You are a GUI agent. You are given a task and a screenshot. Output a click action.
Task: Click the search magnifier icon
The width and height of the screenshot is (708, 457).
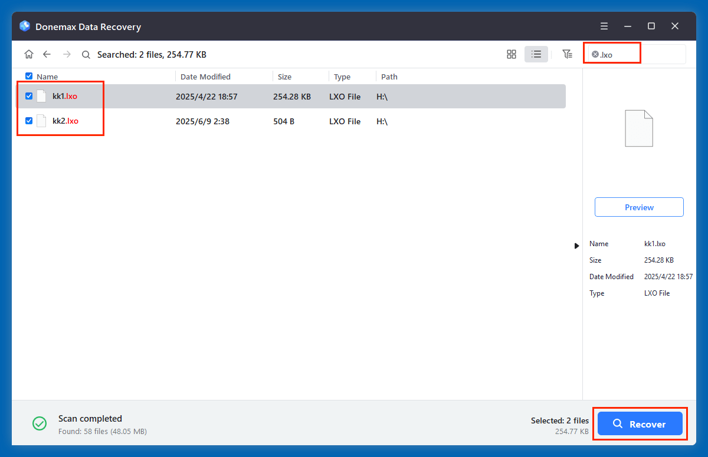[x=86, y=54]
